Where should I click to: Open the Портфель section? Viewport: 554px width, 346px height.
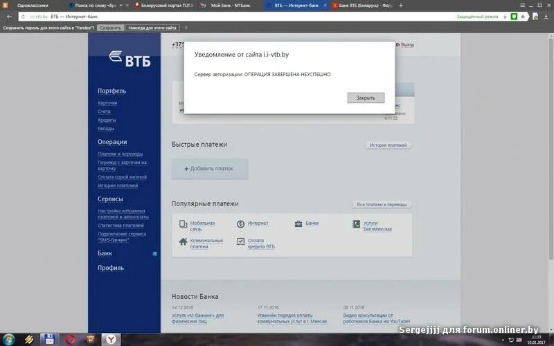111,91
